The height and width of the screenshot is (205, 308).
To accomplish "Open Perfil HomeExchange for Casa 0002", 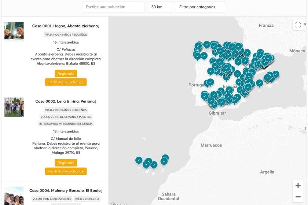I will tap(66, 171).
